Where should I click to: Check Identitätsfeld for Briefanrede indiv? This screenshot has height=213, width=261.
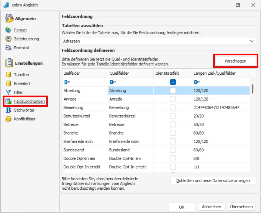(173, 142)
